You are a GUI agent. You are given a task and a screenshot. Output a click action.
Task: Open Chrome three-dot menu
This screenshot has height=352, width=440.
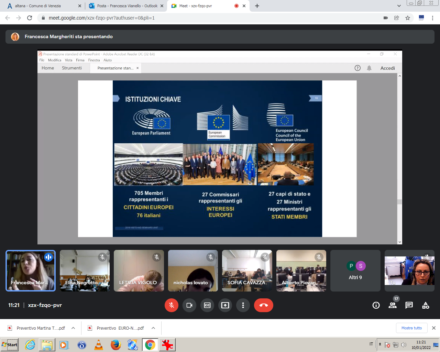click(x=433, y=18)
